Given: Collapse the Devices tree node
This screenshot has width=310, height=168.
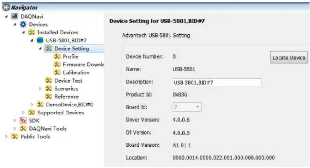Looking at the screenshot, I should [15, 25].
